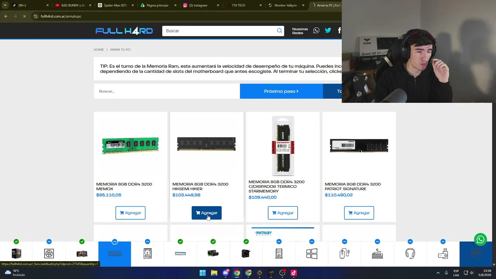Click the magnifier icon in the Buscar field
This screenshot has height=279, width=496.
click(279, 31)
